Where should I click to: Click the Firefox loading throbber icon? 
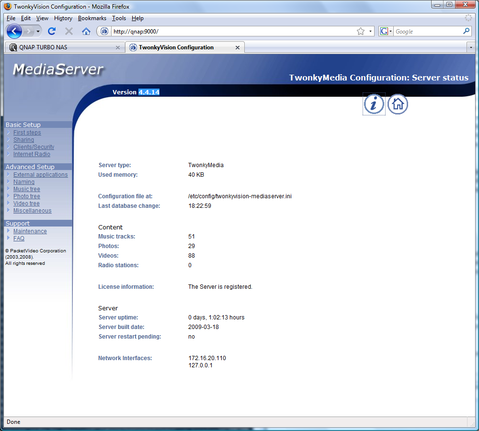click(x=468, y=18)
